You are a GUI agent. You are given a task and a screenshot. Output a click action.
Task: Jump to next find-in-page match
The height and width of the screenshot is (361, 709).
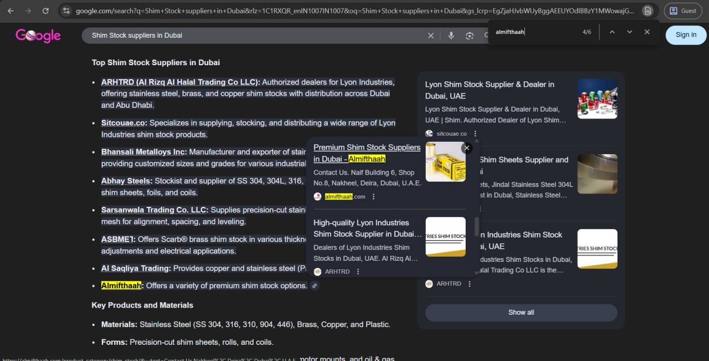[x=629, y=32]
